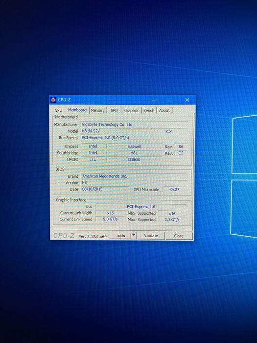The image size is (257, 343).
Task: Click the graphic bus 'PCI-Express 1.0' field
Action: pos(141,207)
